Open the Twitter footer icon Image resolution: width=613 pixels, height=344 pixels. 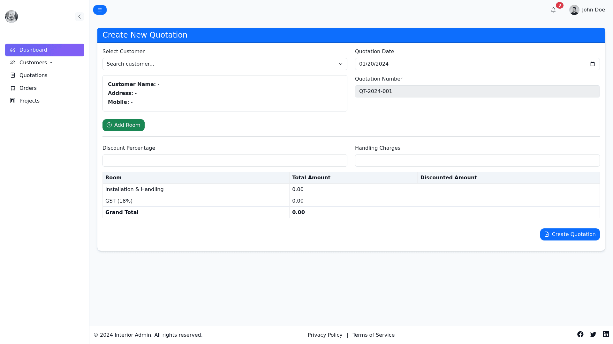click(x=593, y=334)
